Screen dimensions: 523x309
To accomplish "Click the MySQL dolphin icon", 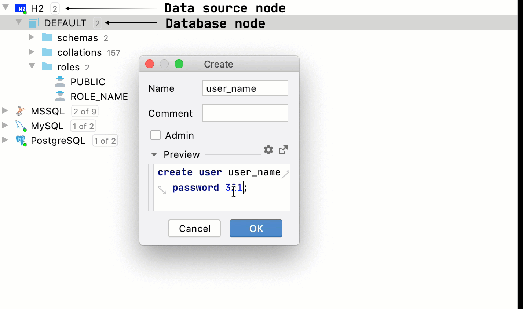I will [21, 126].
